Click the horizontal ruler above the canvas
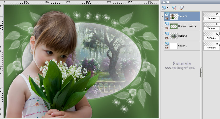The width and height of the screenshot is (220, 119). pyautogui.click(x=81, y=2)
